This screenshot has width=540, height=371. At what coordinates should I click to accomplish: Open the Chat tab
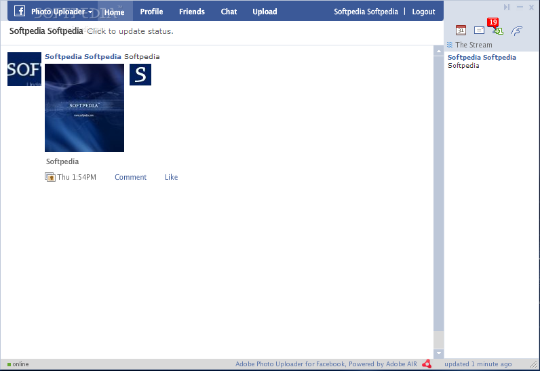(x=229, y=12)
